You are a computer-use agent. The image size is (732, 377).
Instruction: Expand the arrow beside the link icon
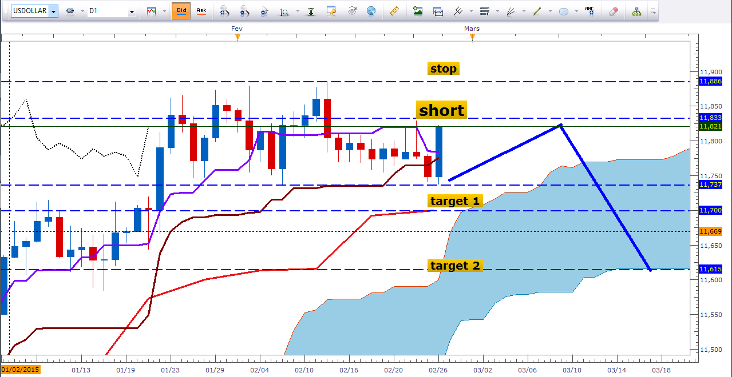click(x=81, y=11)
